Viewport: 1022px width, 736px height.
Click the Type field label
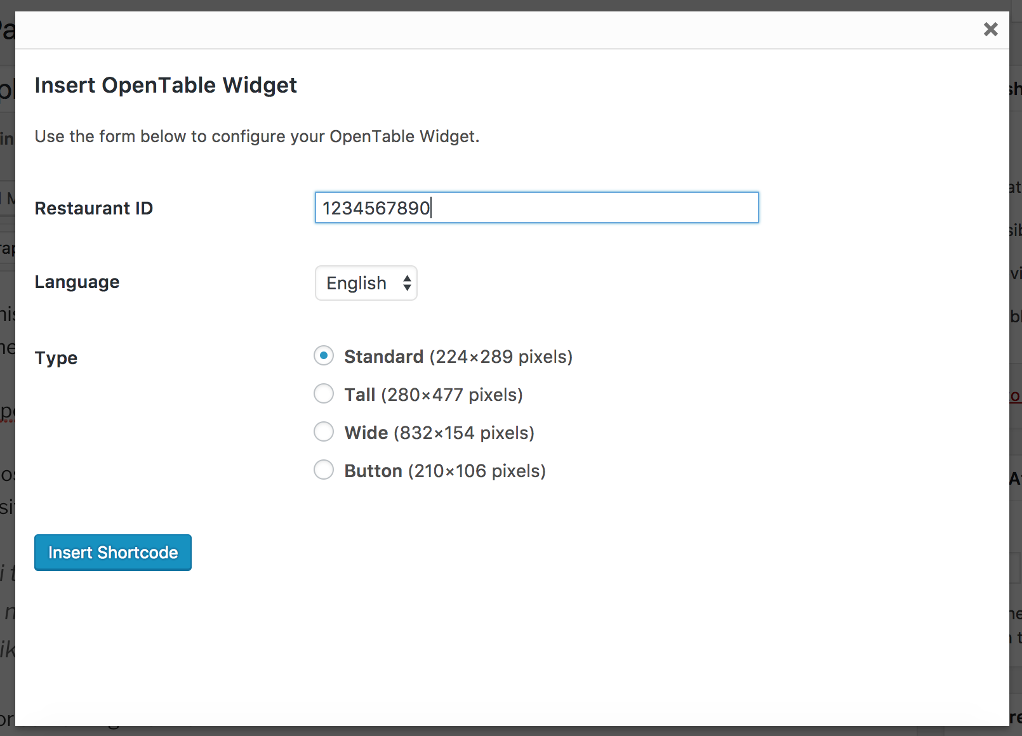point(56,358)
